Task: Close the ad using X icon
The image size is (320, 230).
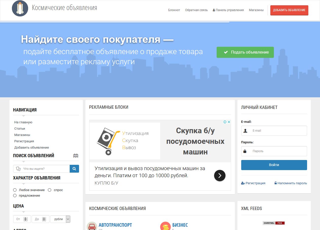Action: click(229, 122)
